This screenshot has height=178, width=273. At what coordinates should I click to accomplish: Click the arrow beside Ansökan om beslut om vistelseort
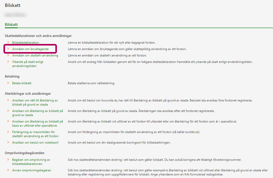[x=8, y=142]
